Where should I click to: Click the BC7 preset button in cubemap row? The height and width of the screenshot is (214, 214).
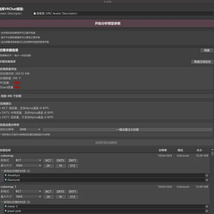(x=48, y=160)
